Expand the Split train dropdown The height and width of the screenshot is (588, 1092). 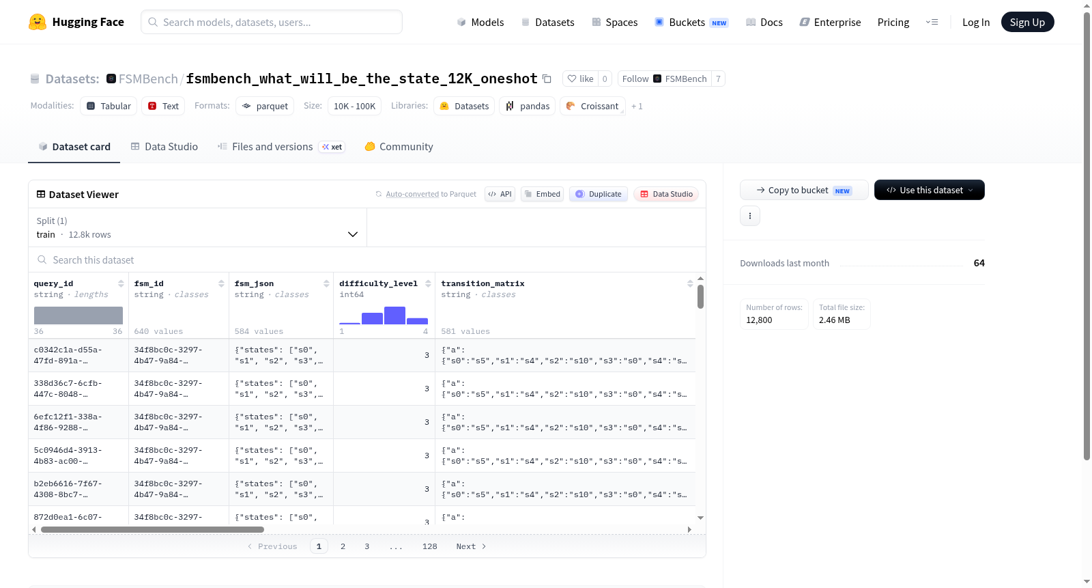click(x=197, y=227)
